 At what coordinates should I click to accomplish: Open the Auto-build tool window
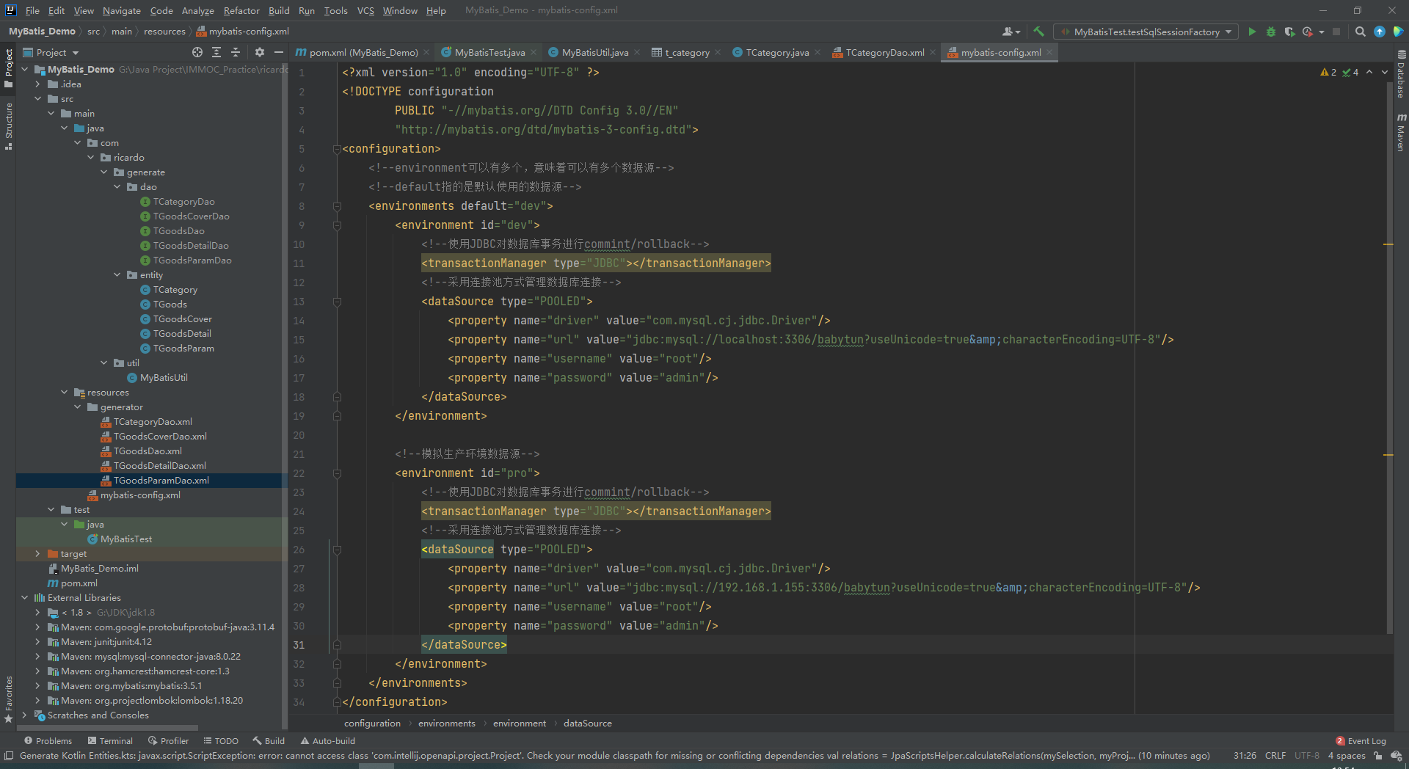click(328, 741)
